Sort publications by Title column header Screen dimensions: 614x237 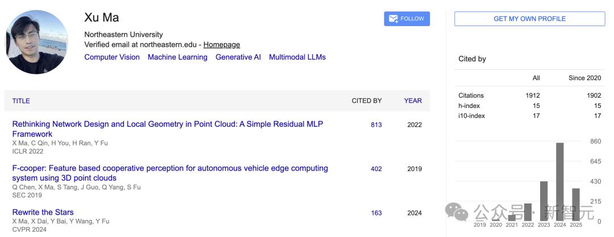(x=21, y=101)
